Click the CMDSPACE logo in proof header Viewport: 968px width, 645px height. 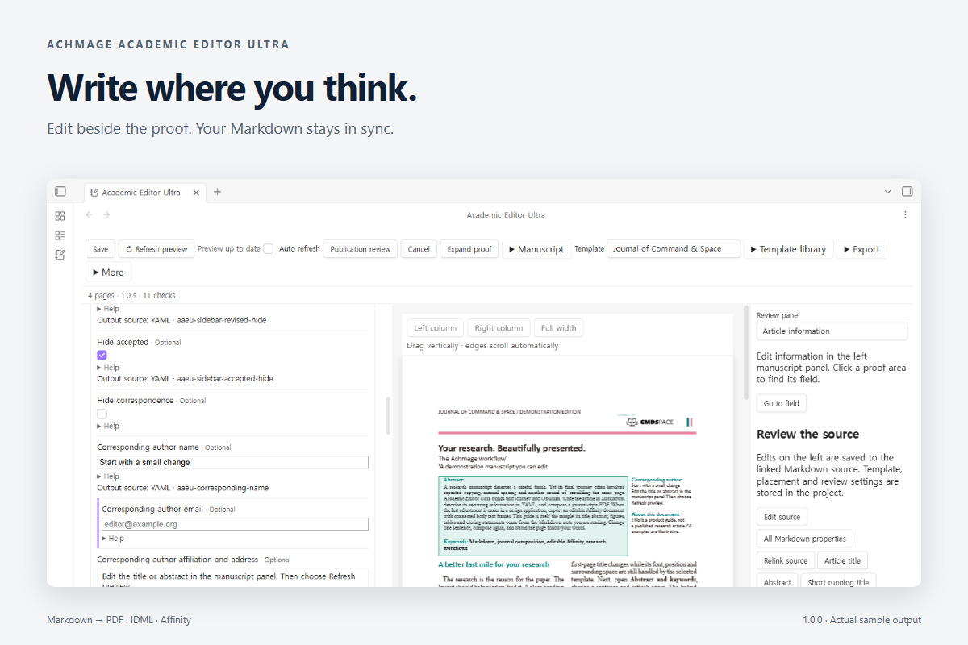(649, 421)
